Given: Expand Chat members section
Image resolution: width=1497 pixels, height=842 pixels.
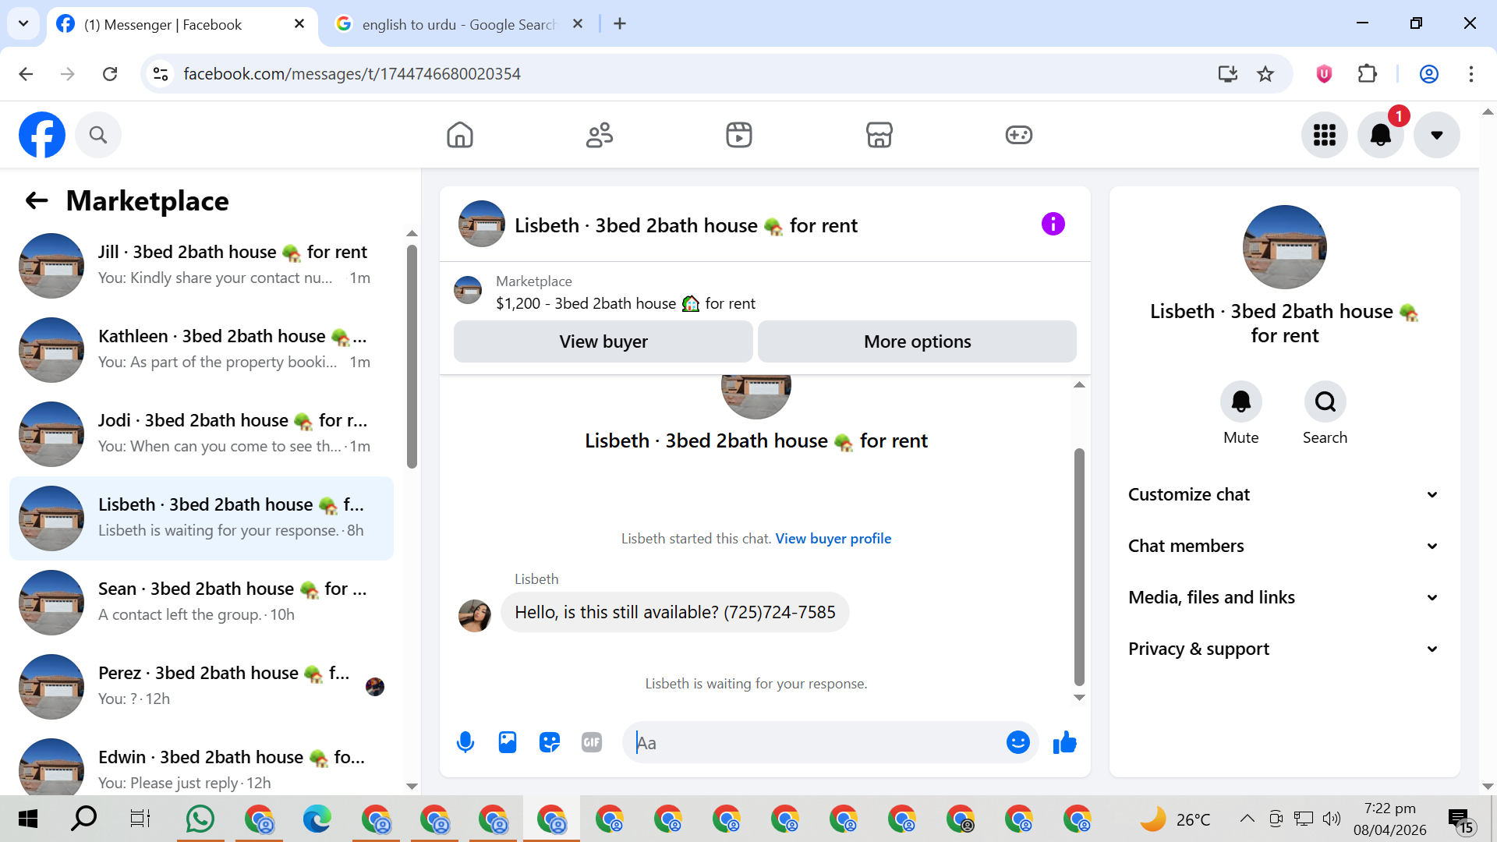Looking at the screenshot, I should pyautogui.click(x=1283, y=546).
